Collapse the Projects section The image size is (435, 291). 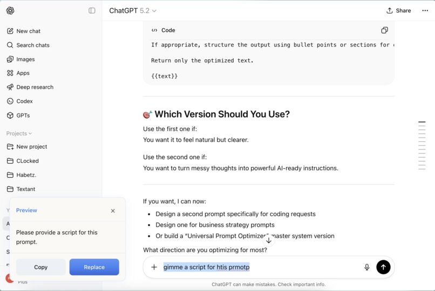point(19,134)
